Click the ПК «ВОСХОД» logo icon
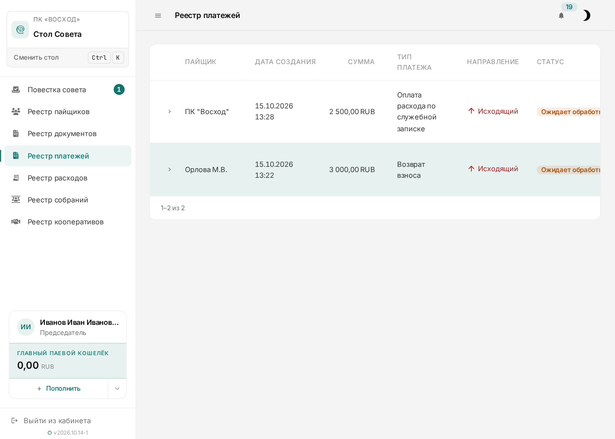 [20, 29]
